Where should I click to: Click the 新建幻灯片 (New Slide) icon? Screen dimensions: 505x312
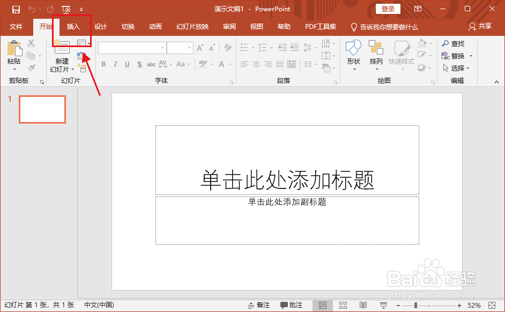[x=61, y=52]
